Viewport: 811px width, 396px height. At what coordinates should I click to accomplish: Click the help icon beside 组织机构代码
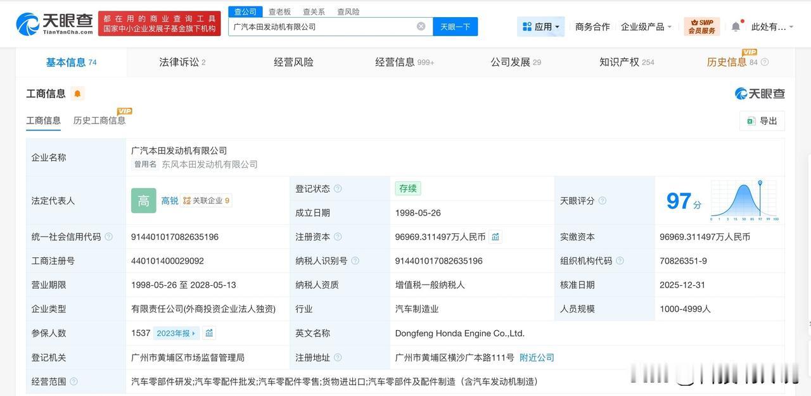click(x=620, y=261)
